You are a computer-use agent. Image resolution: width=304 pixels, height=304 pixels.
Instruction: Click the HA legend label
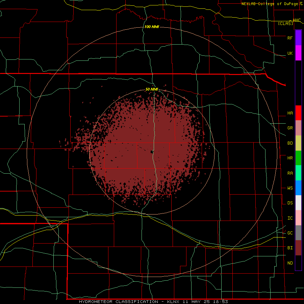[290, 113]
